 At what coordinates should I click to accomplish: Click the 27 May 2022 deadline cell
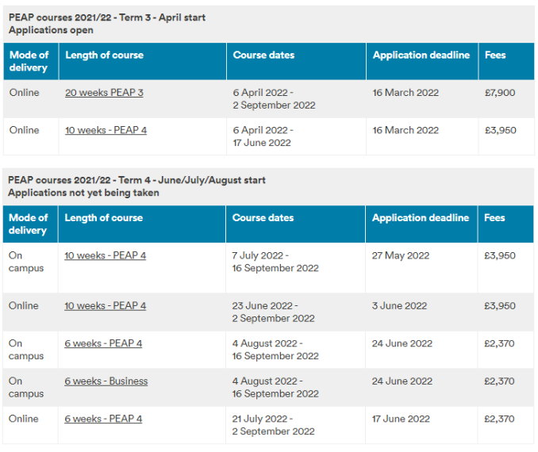coord(400,255)
